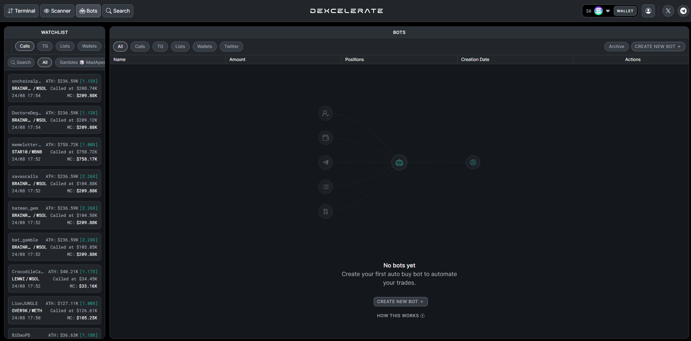Open the MadApes filter chip
The image size is (691, 341).
click(x=94, y=62)
